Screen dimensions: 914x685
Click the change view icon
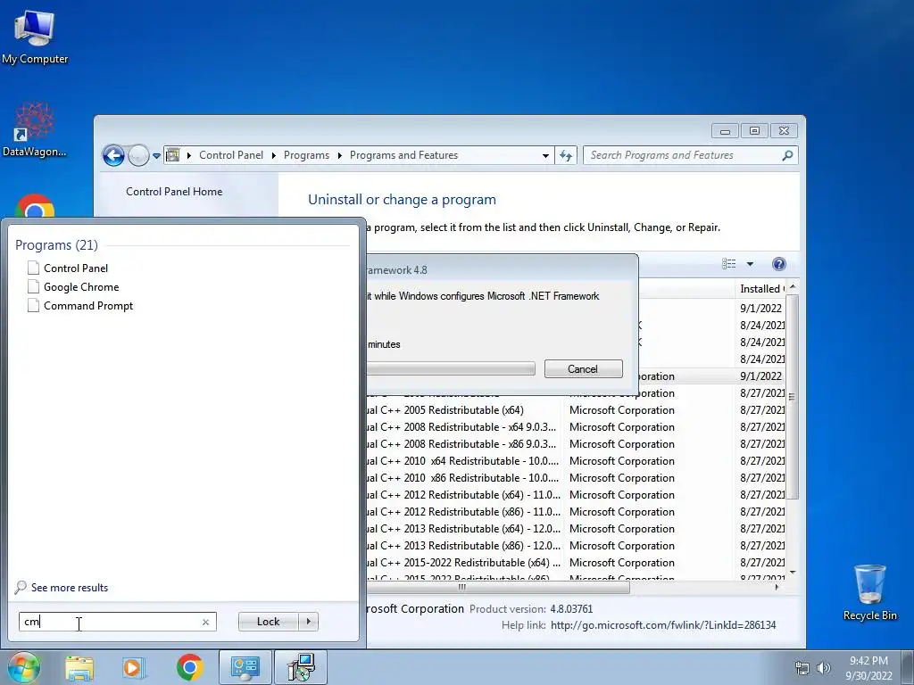(728, 264)
